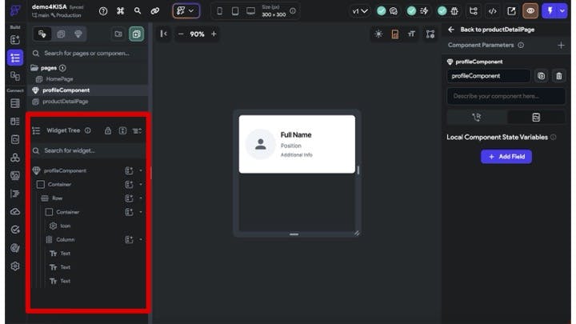Switch canvas to tablet device view
The image size is (576, 324).
click(235, 11)
